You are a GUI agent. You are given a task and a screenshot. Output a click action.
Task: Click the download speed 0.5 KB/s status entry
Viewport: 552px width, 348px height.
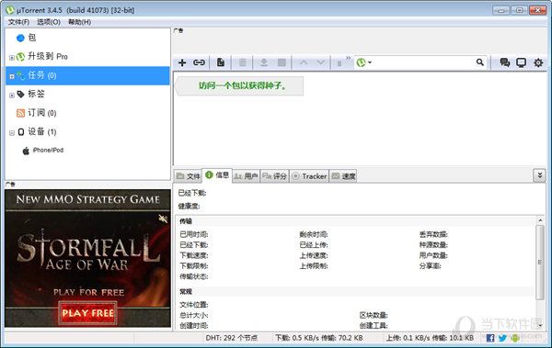coord(319,338)
